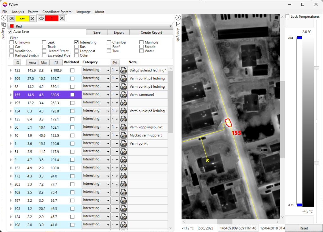Screen dimensions: 323x232
Task: Toggle eye icon on nat layer
Action: click(12, 19)
